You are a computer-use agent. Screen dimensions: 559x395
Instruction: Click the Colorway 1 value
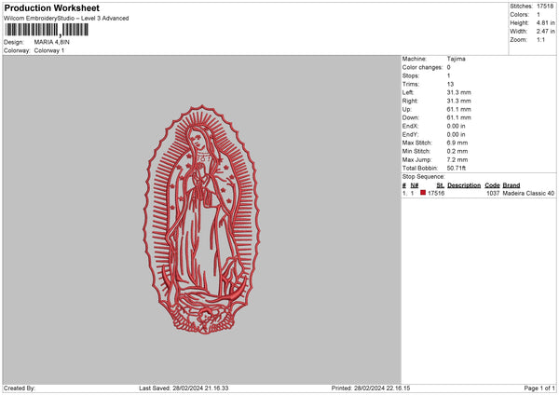click(x=49, y=50)
